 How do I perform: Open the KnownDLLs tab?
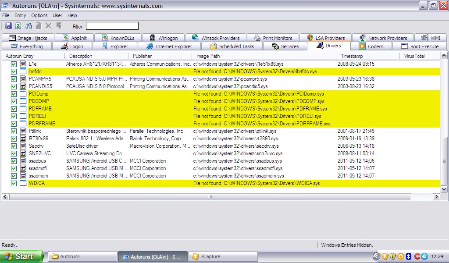pyautogui.click(x=118, y=38)
